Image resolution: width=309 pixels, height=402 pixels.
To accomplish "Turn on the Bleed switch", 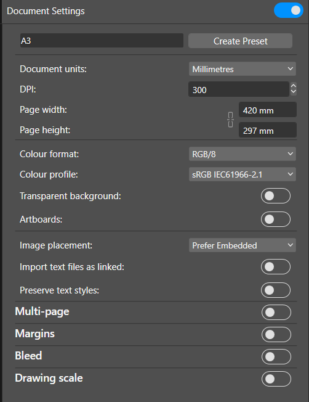I will coord(276,356).
